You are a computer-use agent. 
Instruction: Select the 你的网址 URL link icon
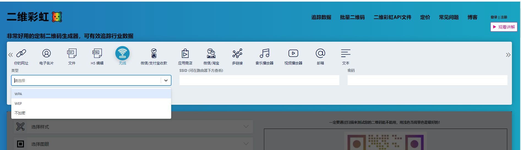21,53
